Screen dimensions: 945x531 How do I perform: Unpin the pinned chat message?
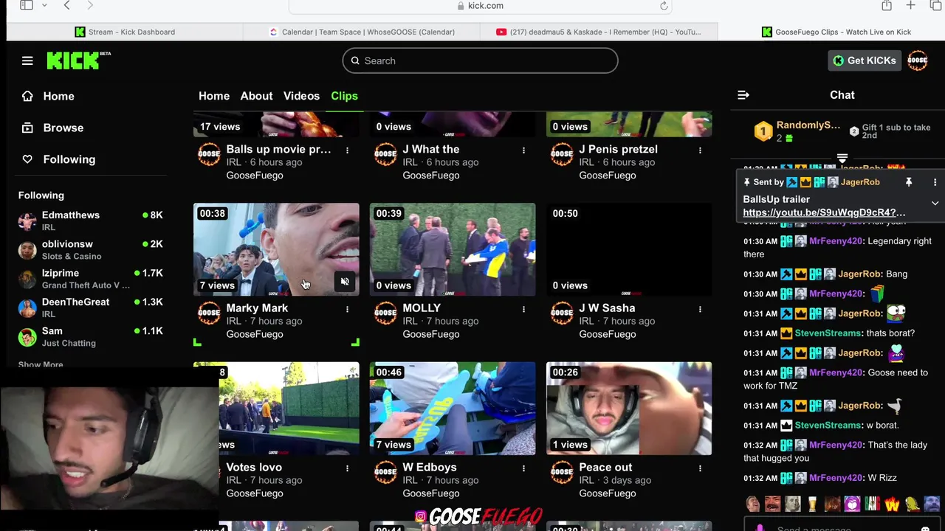click(909, 182)
